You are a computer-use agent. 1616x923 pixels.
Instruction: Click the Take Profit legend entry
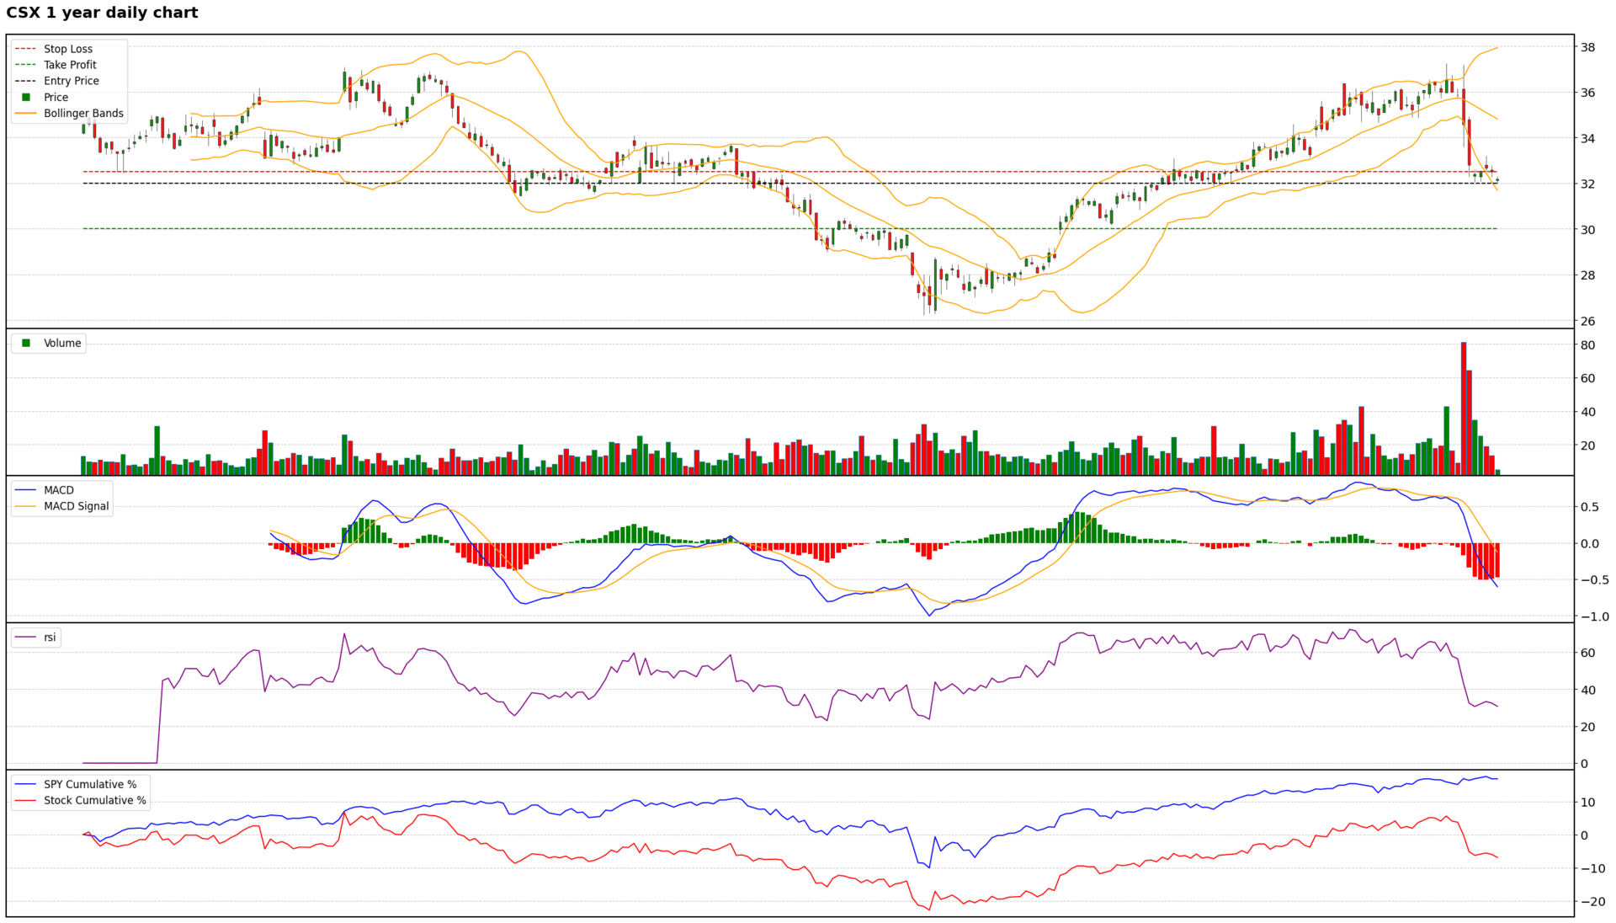pyautogui.click(x=70, y=65)
